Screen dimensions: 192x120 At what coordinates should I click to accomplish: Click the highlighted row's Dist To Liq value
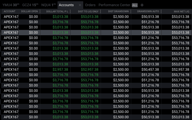click(x=90, y=32)
